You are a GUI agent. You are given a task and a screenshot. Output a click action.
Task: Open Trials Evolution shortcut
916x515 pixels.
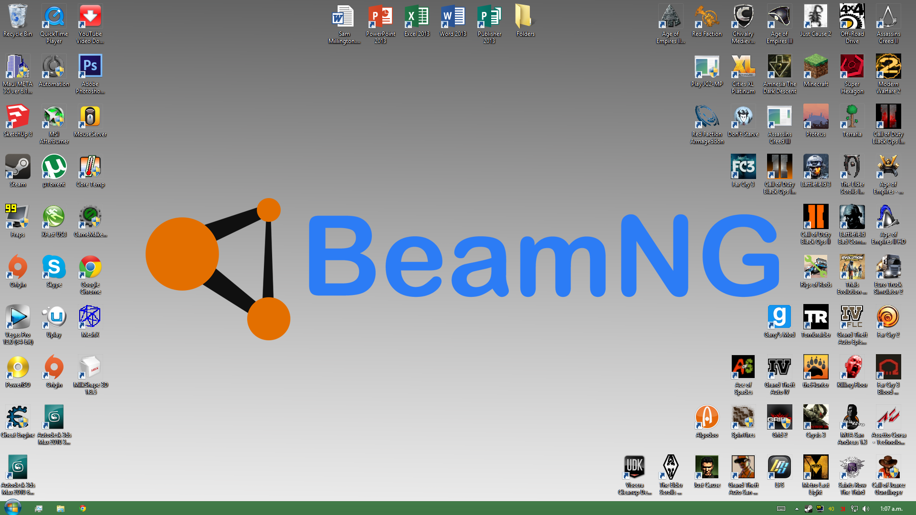click(x=852, y=274)
